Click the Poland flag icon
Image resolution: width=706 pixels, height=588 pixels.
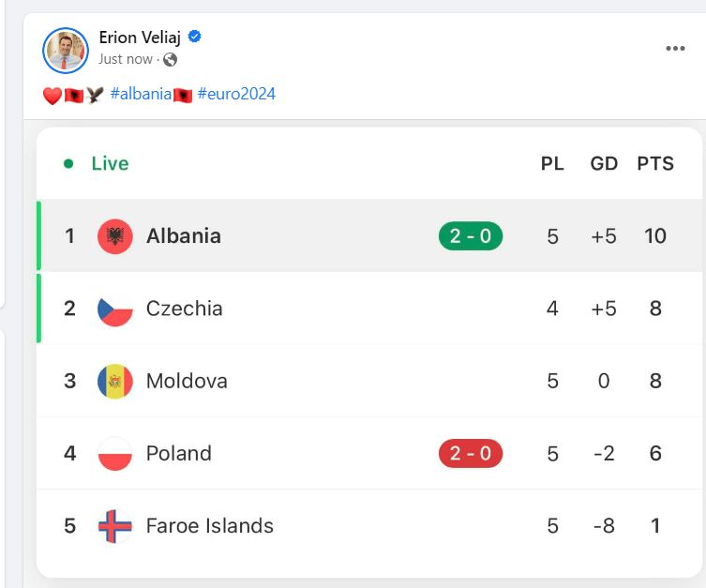click(x=115, y=453)
